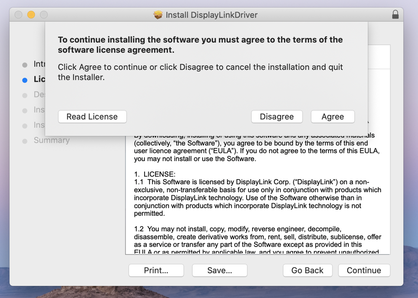The width and height of the screenshot is (418, 298).
Task: Click the 'Install DisplayLinkDriver' window title
Action: 212,15
